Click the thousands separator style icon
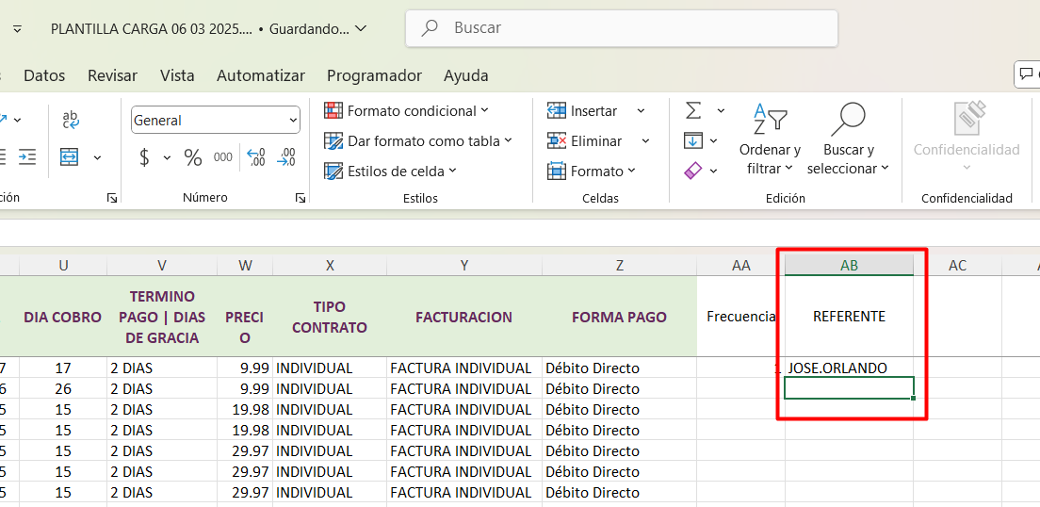The width and height of the screenshot is (1040, 507). (x=223, y=157)
